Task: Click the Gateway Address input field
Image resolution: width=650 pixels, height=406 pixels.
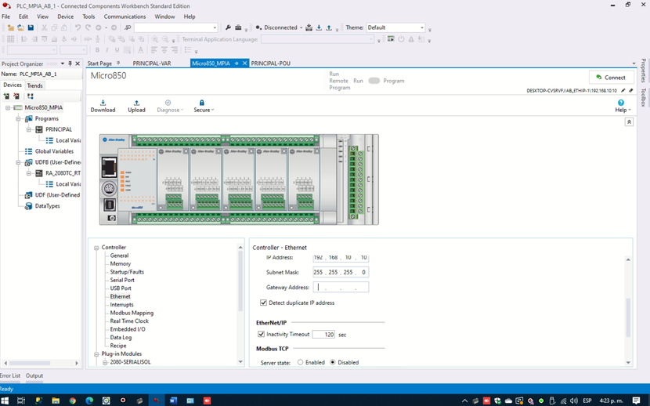Action: tap(341, 287)
